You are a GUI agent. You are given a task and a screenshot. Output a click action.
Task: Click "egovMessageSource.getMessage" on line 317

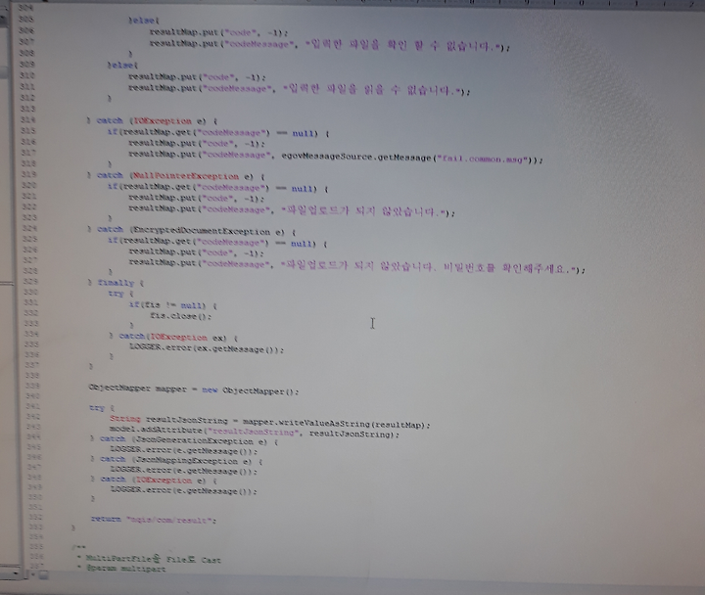(356, 158)
